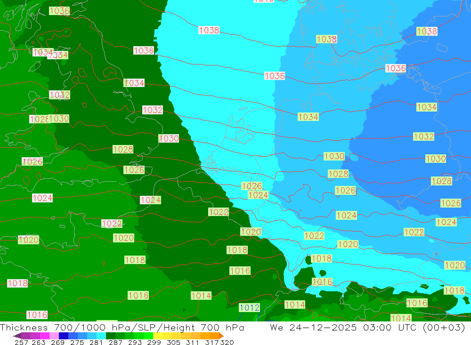Pick the bright yellow legend swatch
Image resolution: width=471 pixels, height=345 pixels.
coord(158,336)
